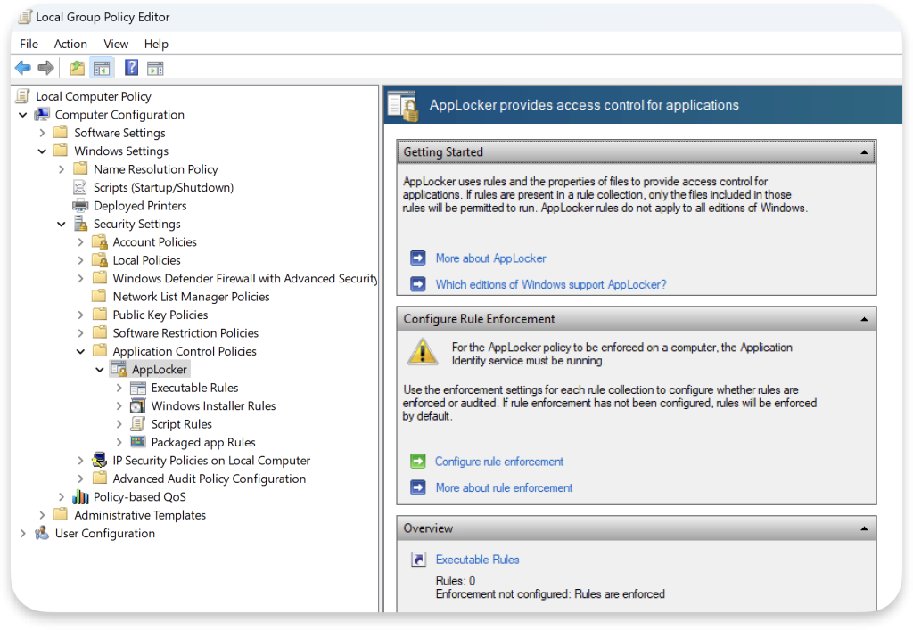Open Which editions of Windows support AppLocker link
Screen dimensions: 913x630
pos(551,284)
